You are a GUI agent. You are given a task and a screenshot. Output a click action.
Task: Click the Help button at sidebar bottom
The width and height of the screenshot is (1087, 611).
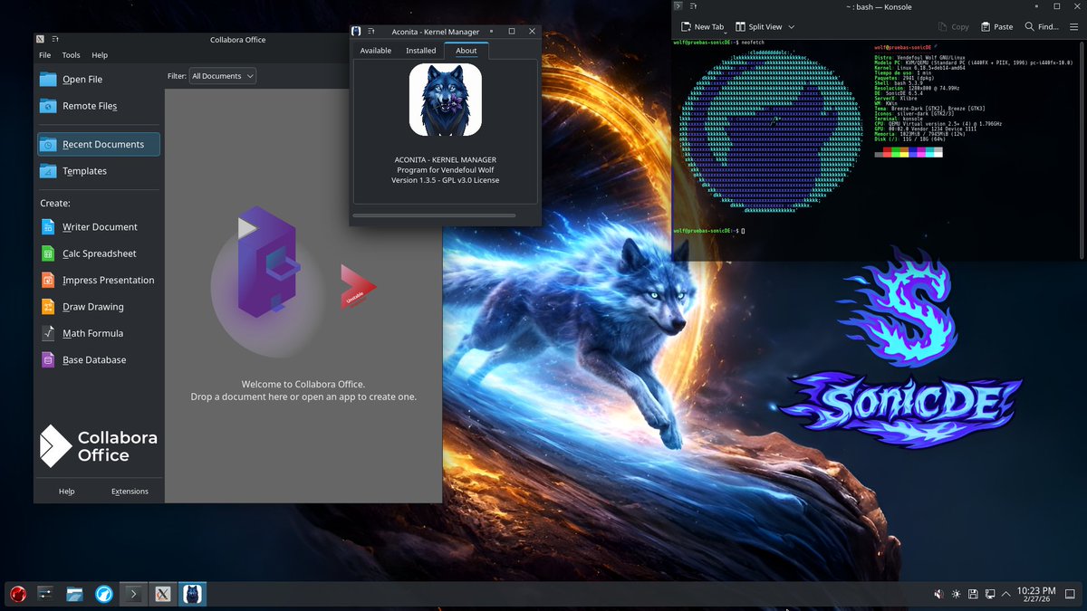67,492
